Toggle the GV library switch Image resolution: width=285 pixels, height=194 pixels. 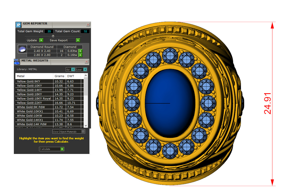[70, 69]
